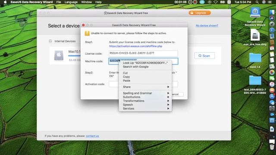276x155 pixels.
Task: Click the Machine code field
Action: coord(143,61)
